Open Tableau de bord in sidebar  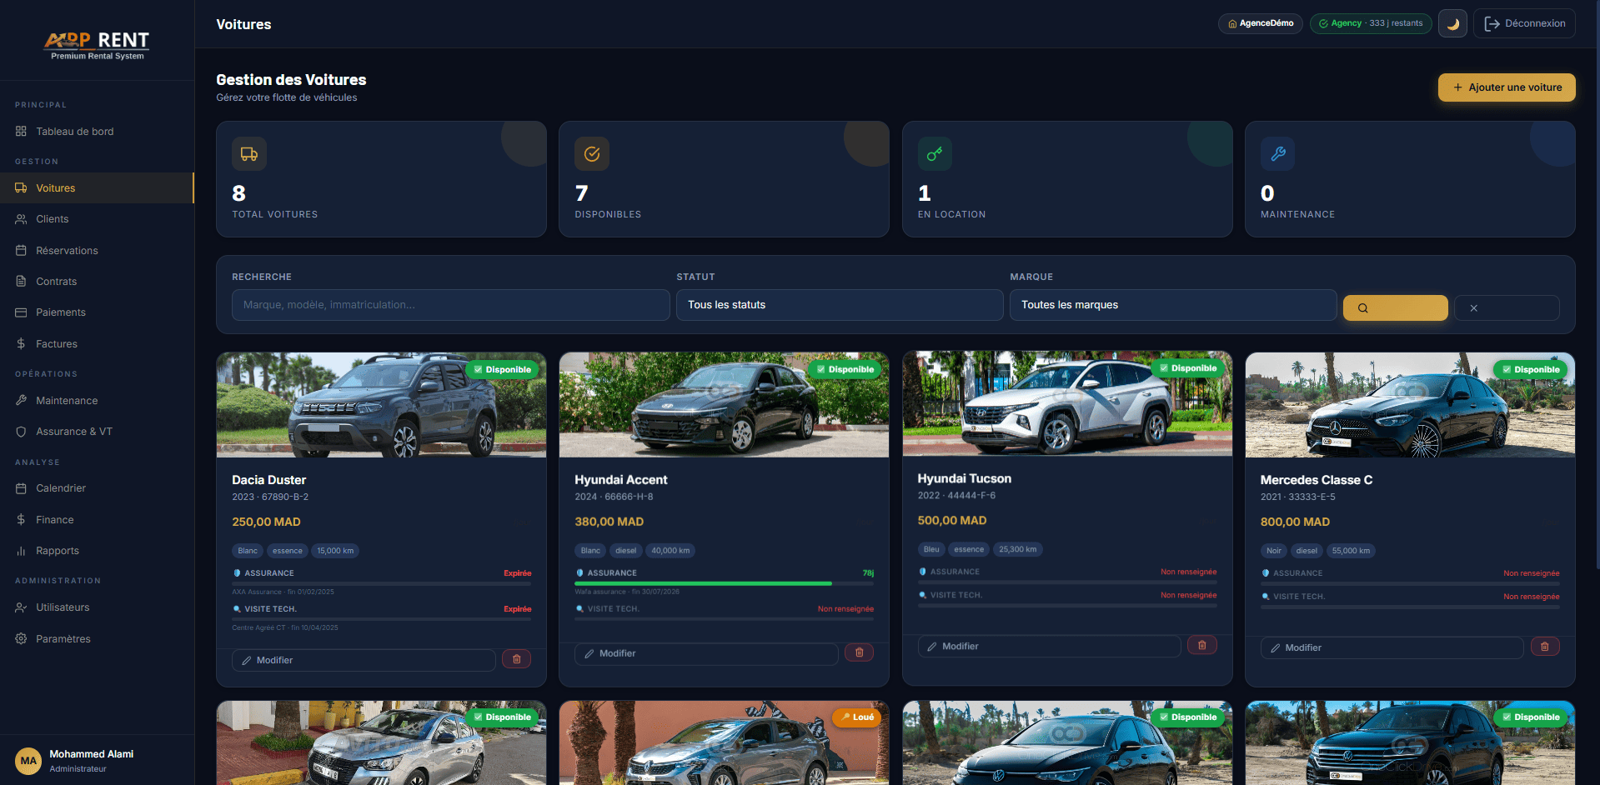[97, 132]
